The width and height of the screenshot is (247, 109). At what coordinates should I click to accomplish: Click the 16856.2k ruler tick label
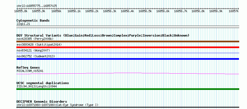click(92, 11)
